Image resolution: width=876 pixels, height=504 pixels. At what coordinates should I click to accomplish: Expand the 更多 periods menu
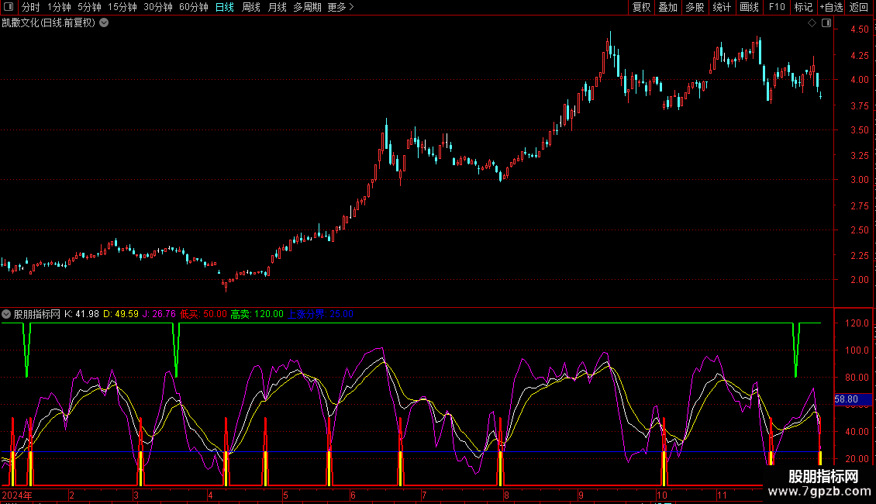tap(341, 7)
